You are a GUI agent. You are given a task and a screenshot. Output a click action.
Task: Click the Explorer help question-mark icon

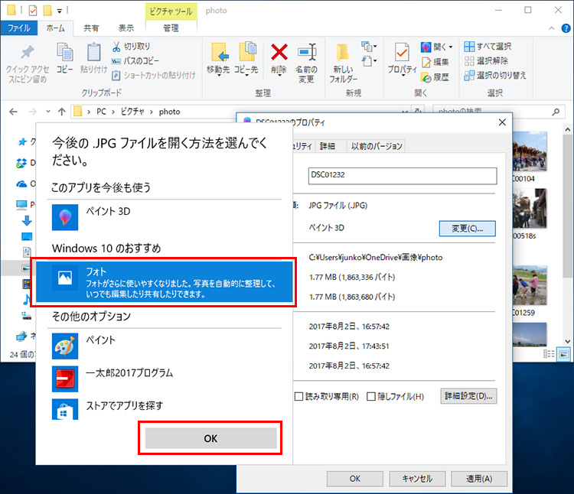(x=566, y=28)
